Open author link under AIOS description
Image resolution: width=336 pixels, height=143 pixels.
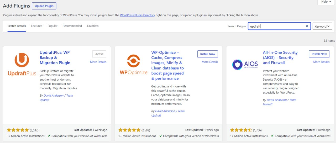click(280, 102)
